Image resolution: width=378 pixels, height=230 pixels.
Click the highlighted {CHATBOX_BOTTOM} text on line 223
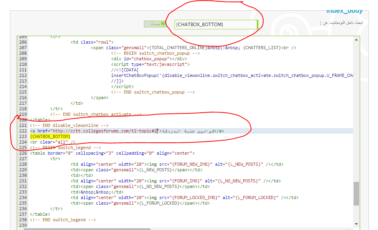[50, 137]
